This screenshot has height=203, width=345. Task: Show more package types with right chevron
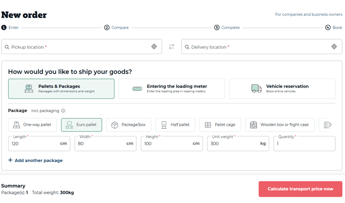point(330,125)
